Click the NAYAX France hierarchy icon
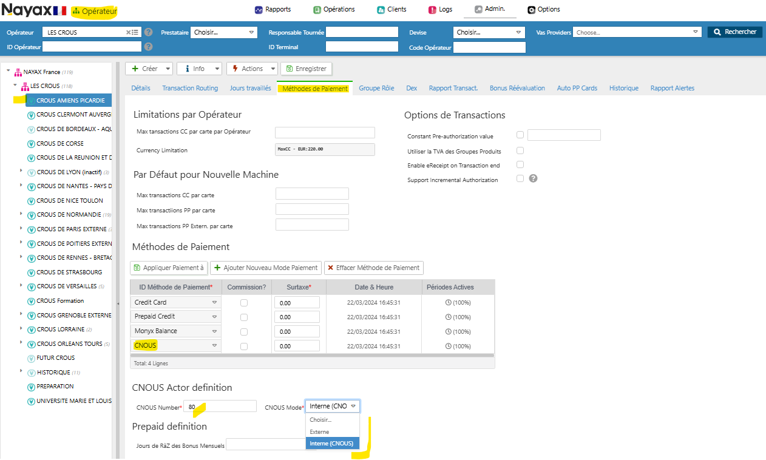This screenshot has width=766, height=460. (17, 72)
